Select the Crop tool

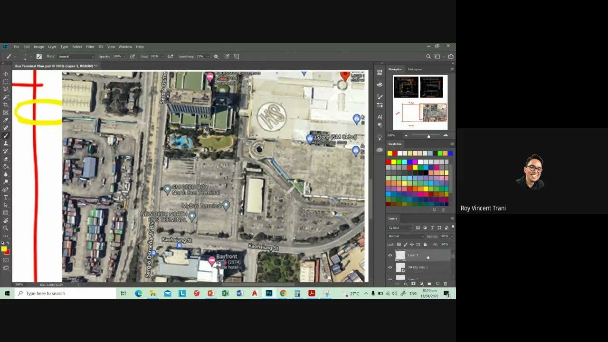click(x=6, y=104)
